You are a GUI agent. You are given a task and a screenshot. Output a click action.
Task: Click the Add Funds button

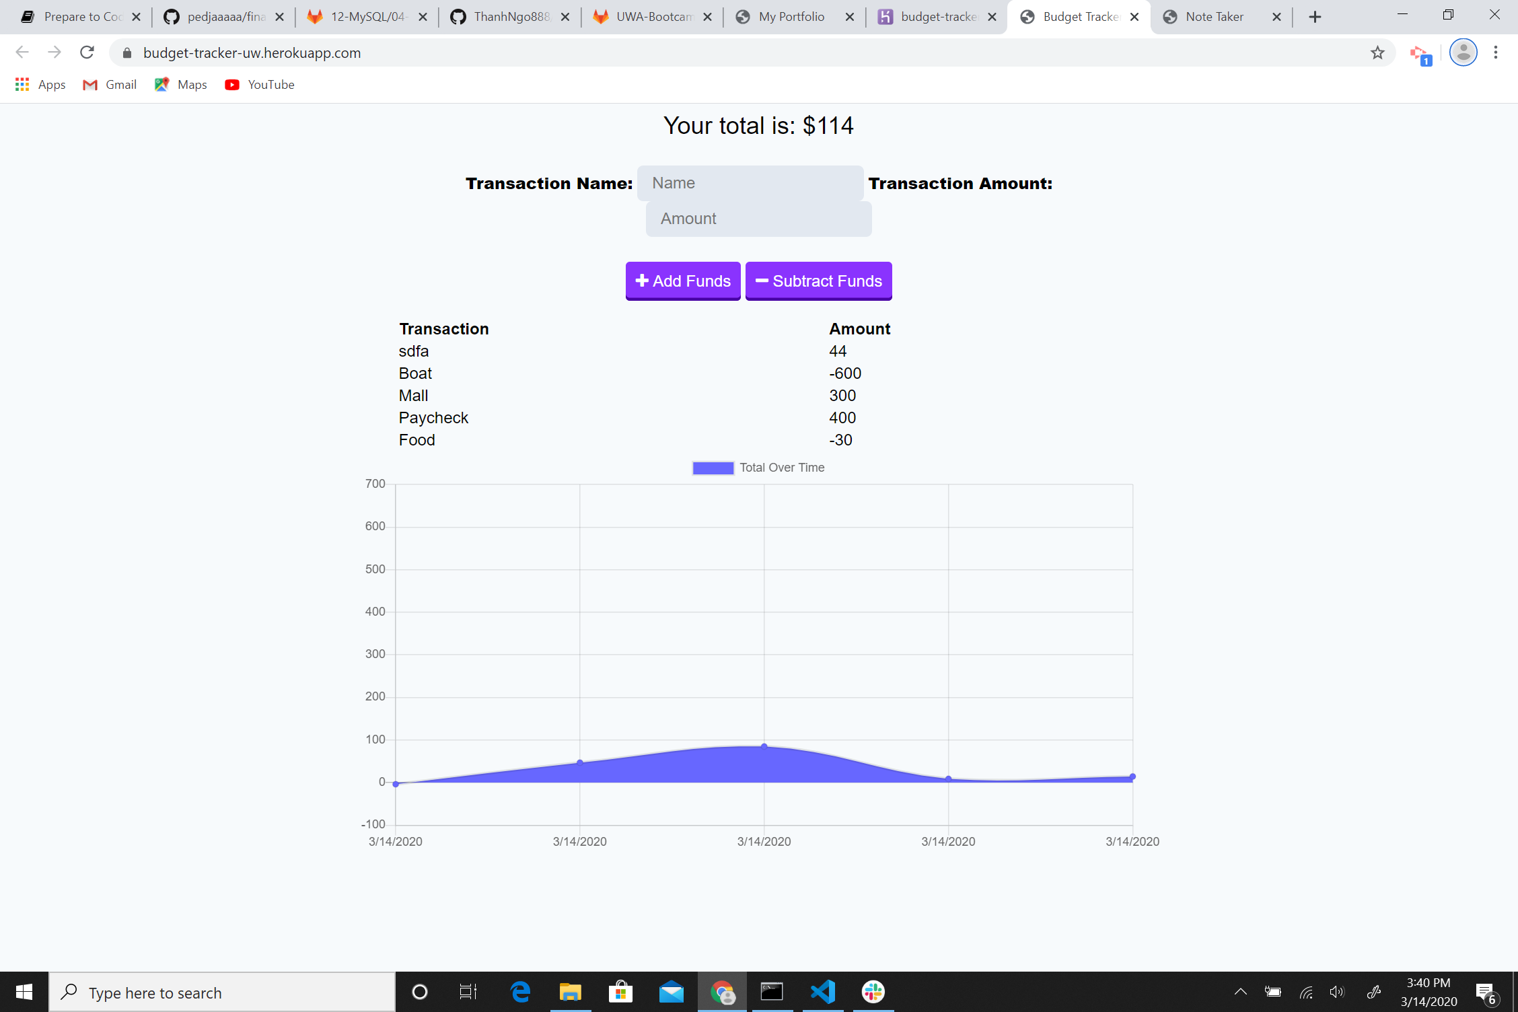tap(682, 281)
